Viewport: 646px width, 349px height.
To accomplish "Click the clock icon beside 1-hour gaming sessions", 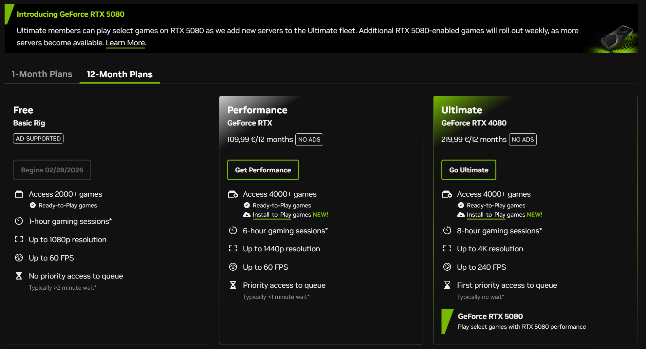I will click(19, 221).
